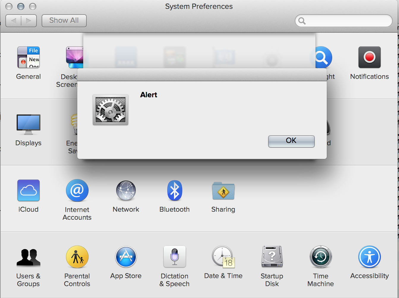Focus the System Preferences search field
This screenshot has height=298, width=399.
pos(344,20)
